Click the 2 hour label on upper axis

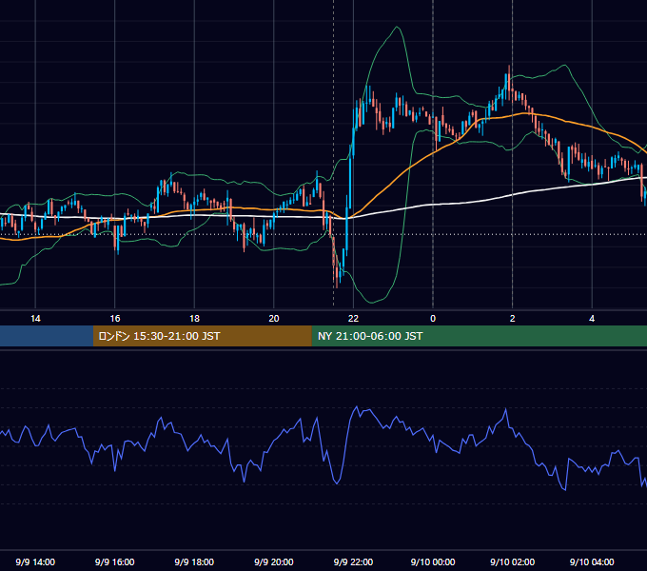(x=513, y=319)
